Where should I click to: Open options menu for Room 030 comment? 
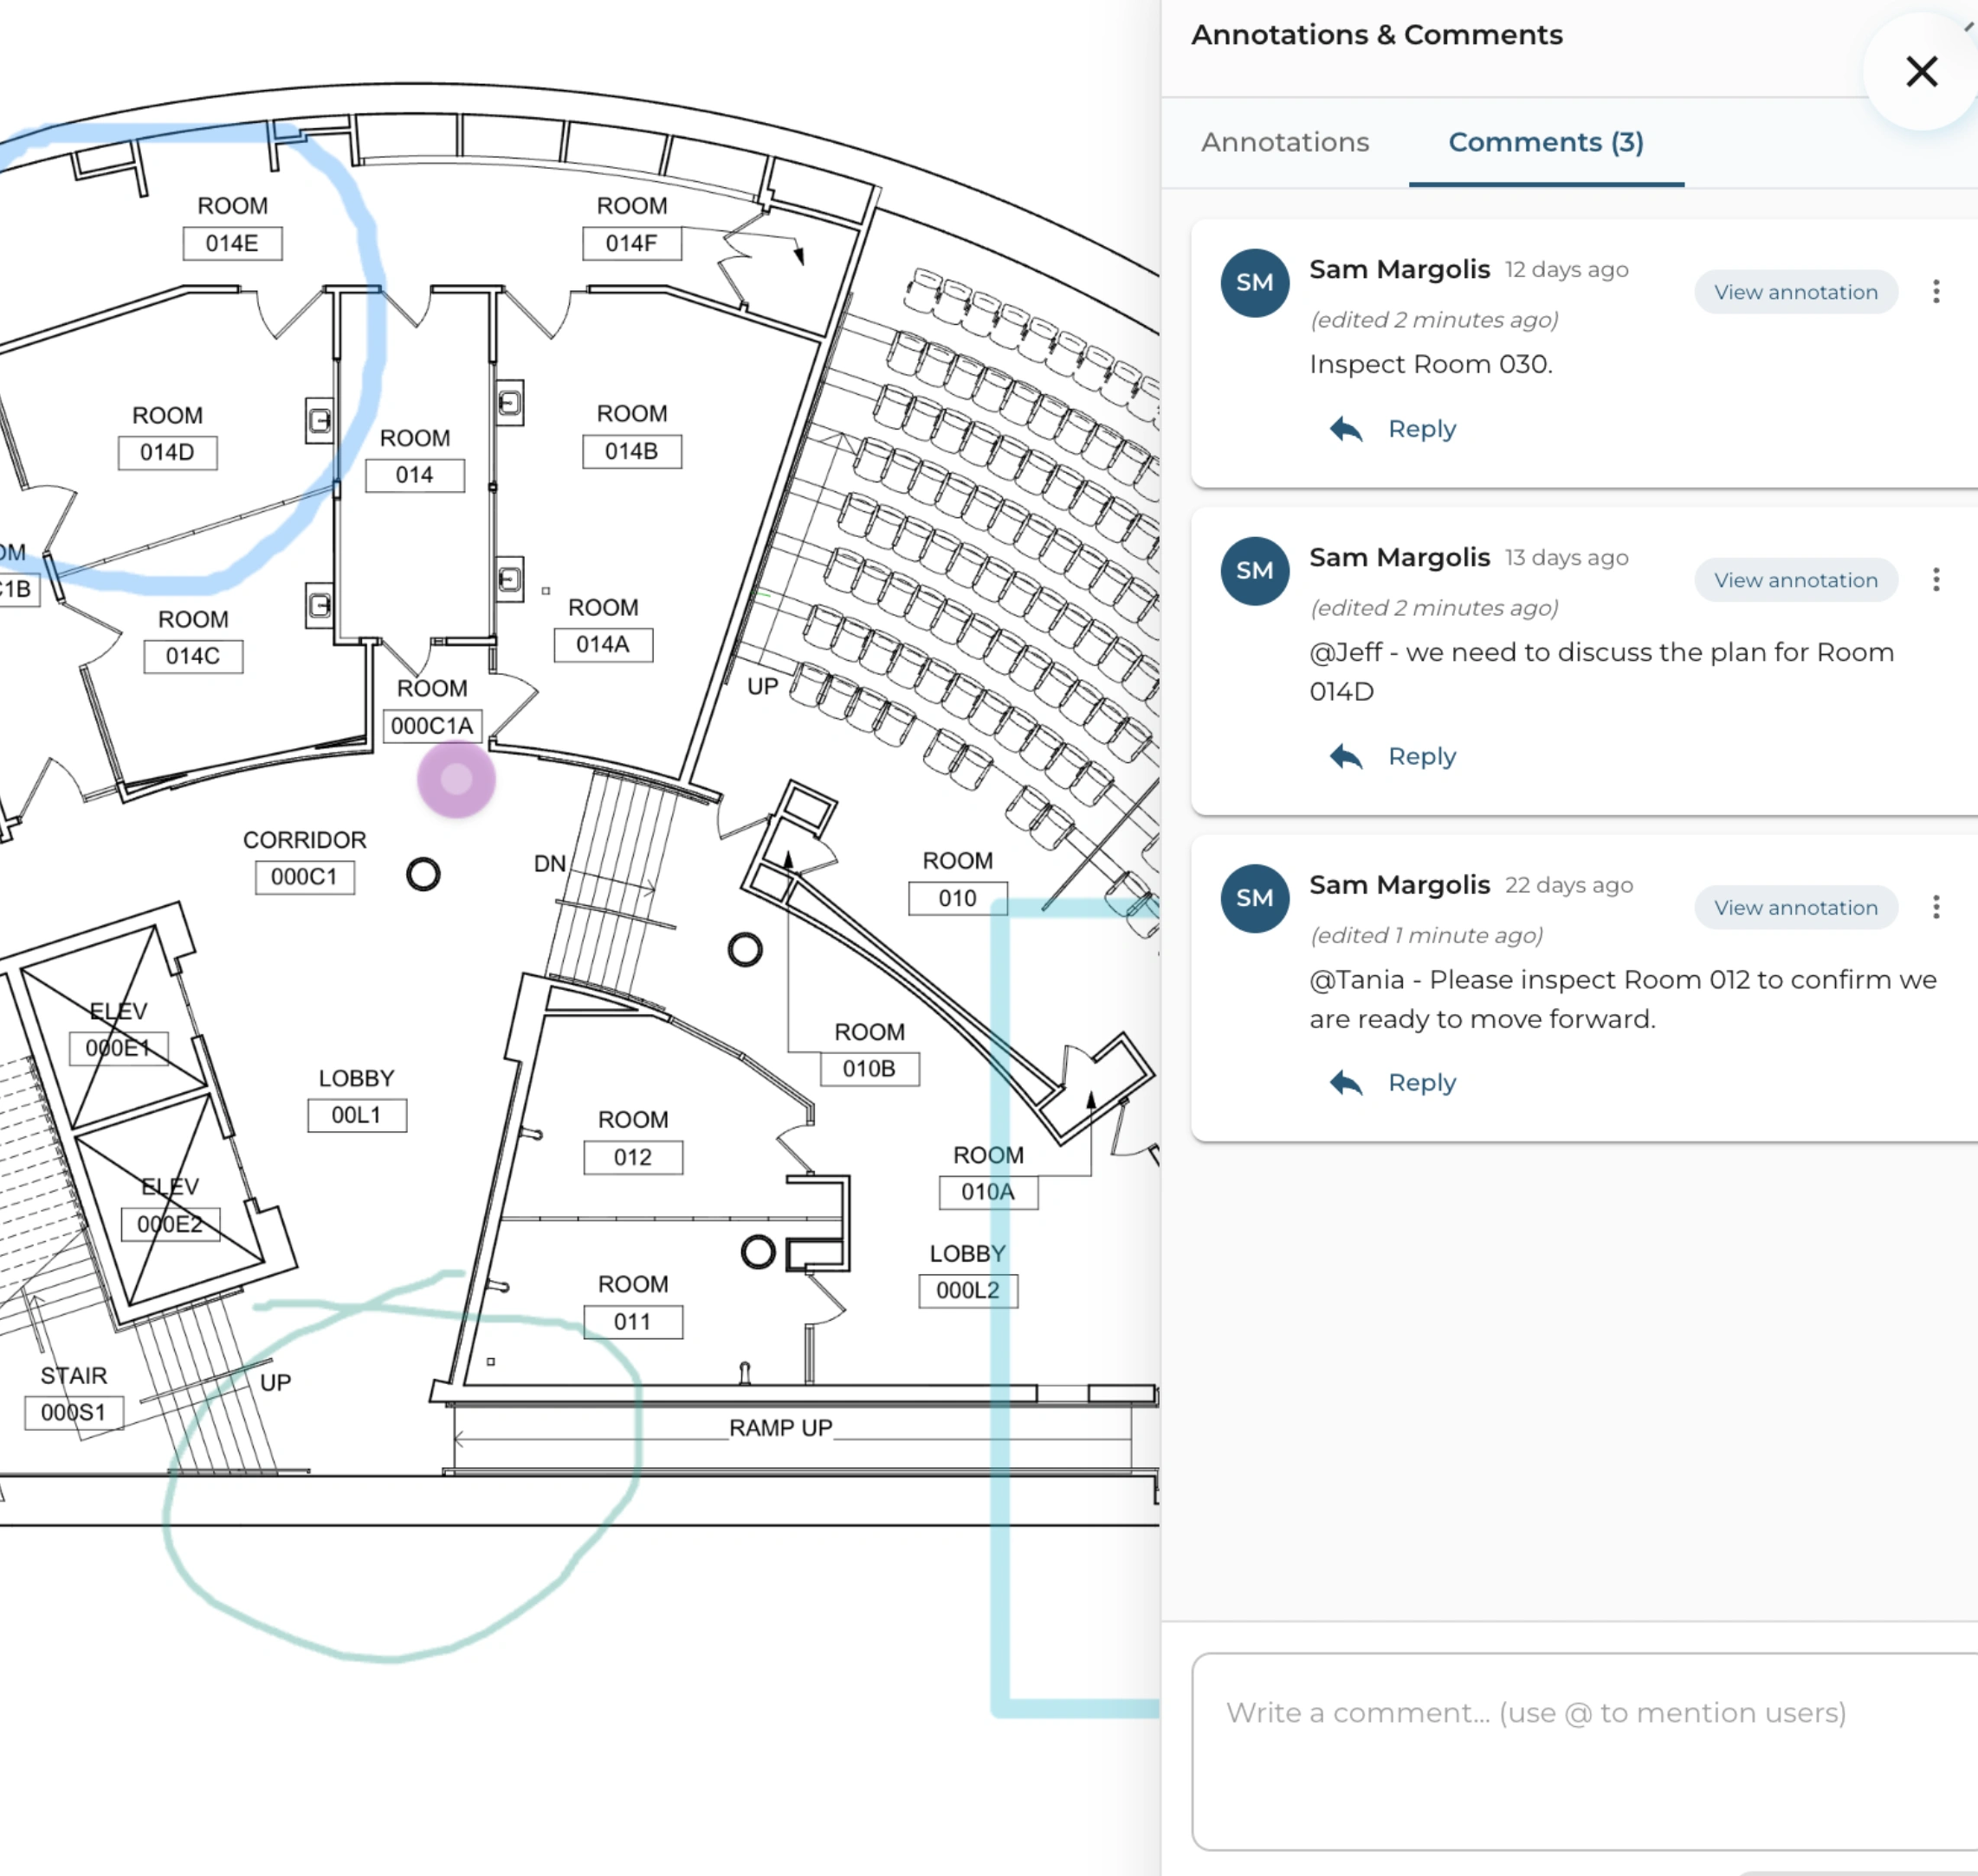(1935, 292)
